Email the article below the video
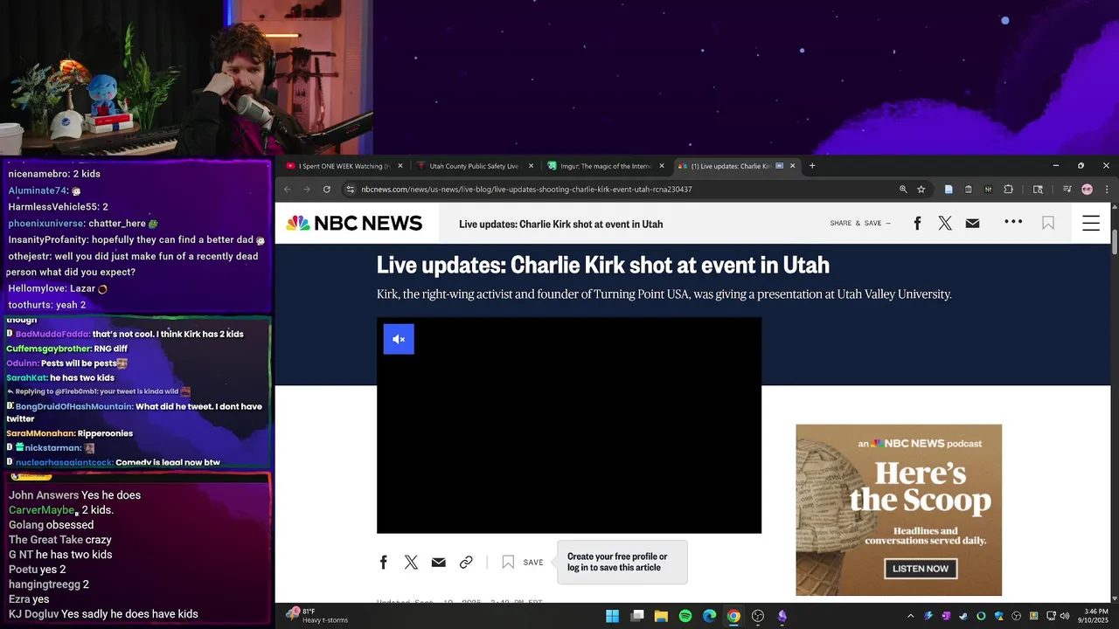Viewport: 1119px width, 629px height. [x=439, y=563]
